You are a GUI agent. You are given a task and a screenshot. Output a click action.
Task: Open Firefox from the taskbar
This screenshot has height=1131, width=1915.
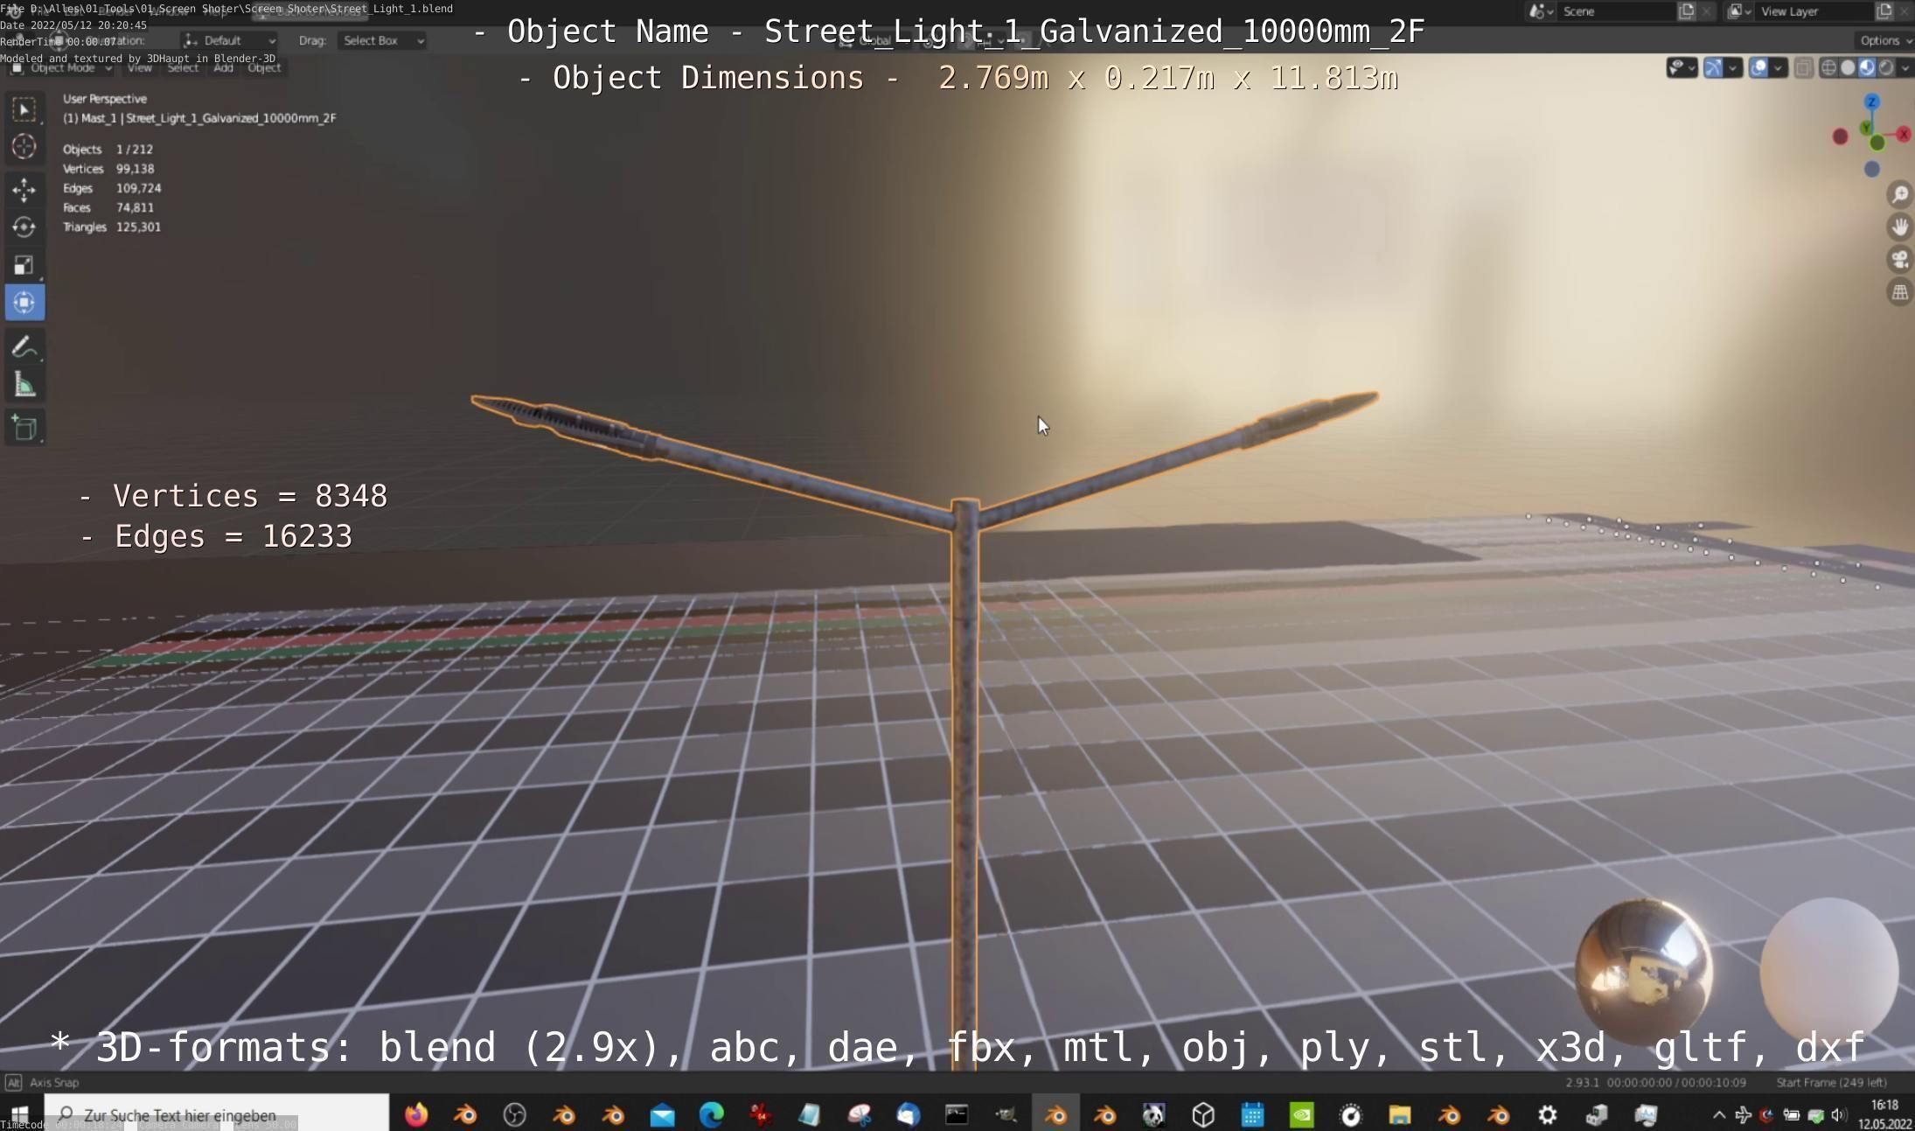pos(416,1114)
